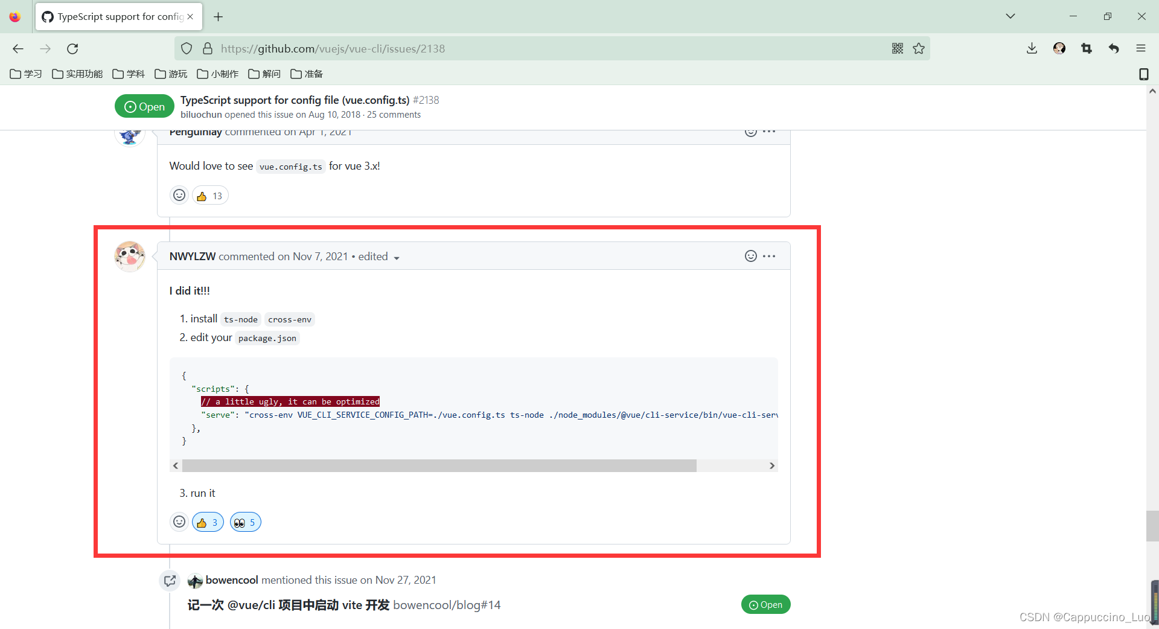
Task: Click the green Open issue status badge
Action: coord(144,107)
